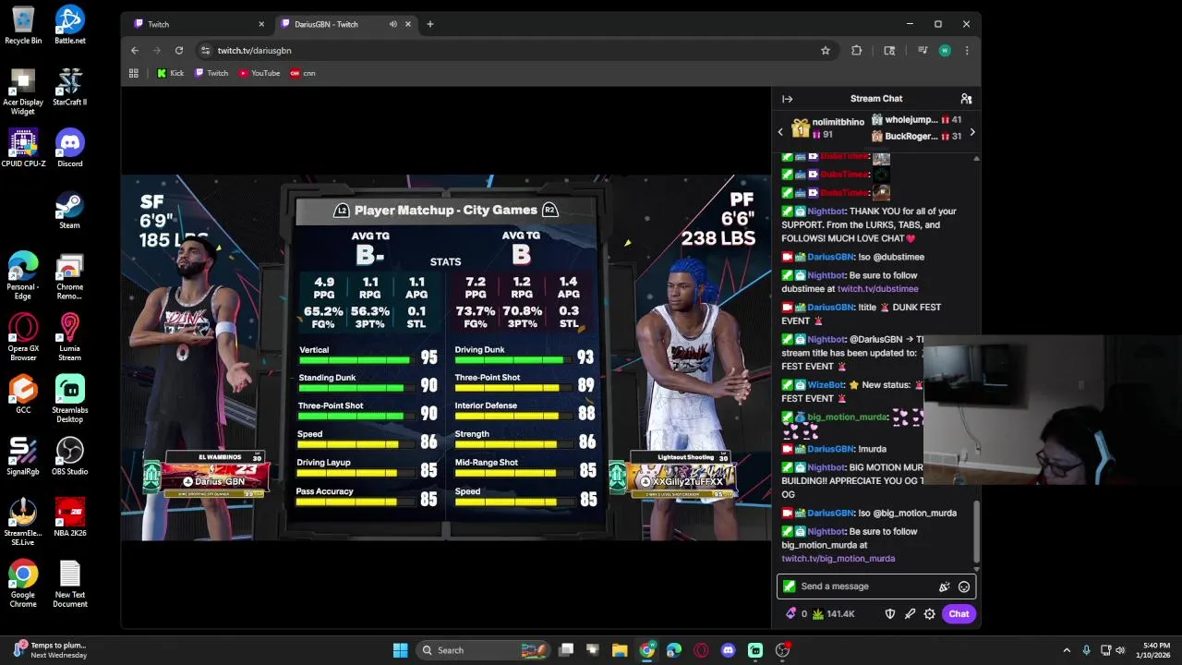This screenshot has width=1182, height=665.
Task: Close the DariusGBN - Twitch tab
Action: click(x=409, y=24)
